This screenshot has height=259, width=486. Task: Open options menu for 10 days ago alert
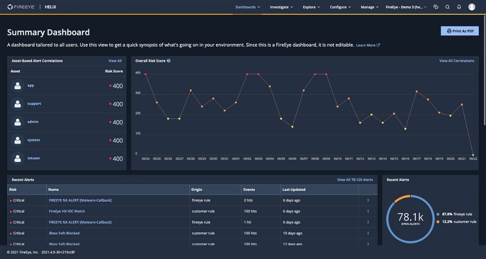pos(368,233)
